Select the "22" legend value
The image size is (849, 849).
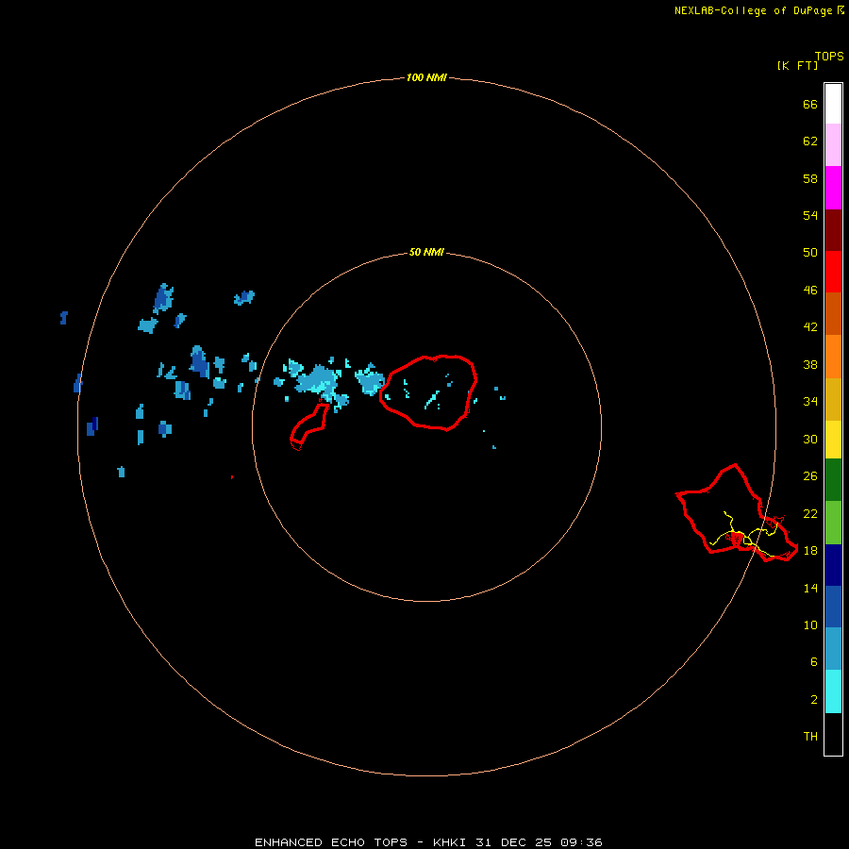[x=810, y=514]
